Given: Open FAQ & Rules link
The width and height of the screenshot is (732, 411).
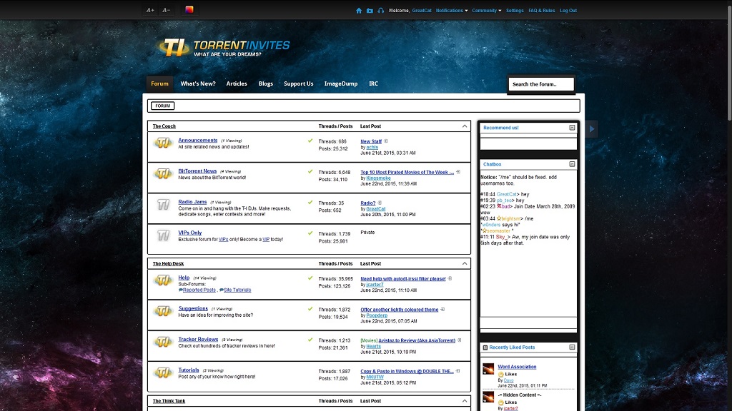Looking at the screenshot, I should point(542,10).
